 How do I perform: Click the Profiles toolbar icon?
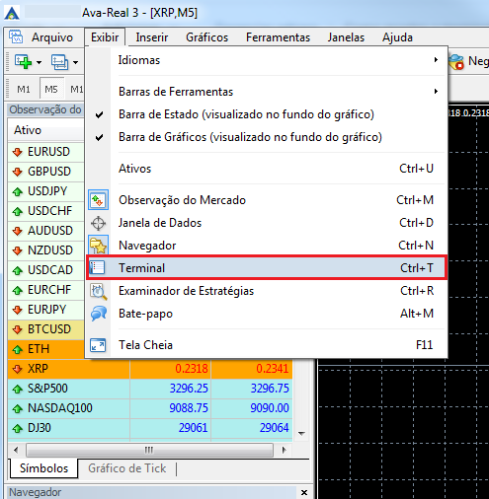pos(59,62)
